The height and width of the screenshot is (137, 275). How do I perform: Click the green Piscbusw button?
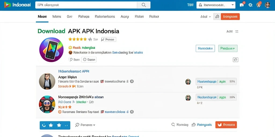pos(228,48)
